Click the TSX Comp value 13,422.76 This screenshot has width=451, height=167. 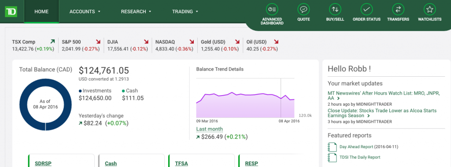coord(23,49)
